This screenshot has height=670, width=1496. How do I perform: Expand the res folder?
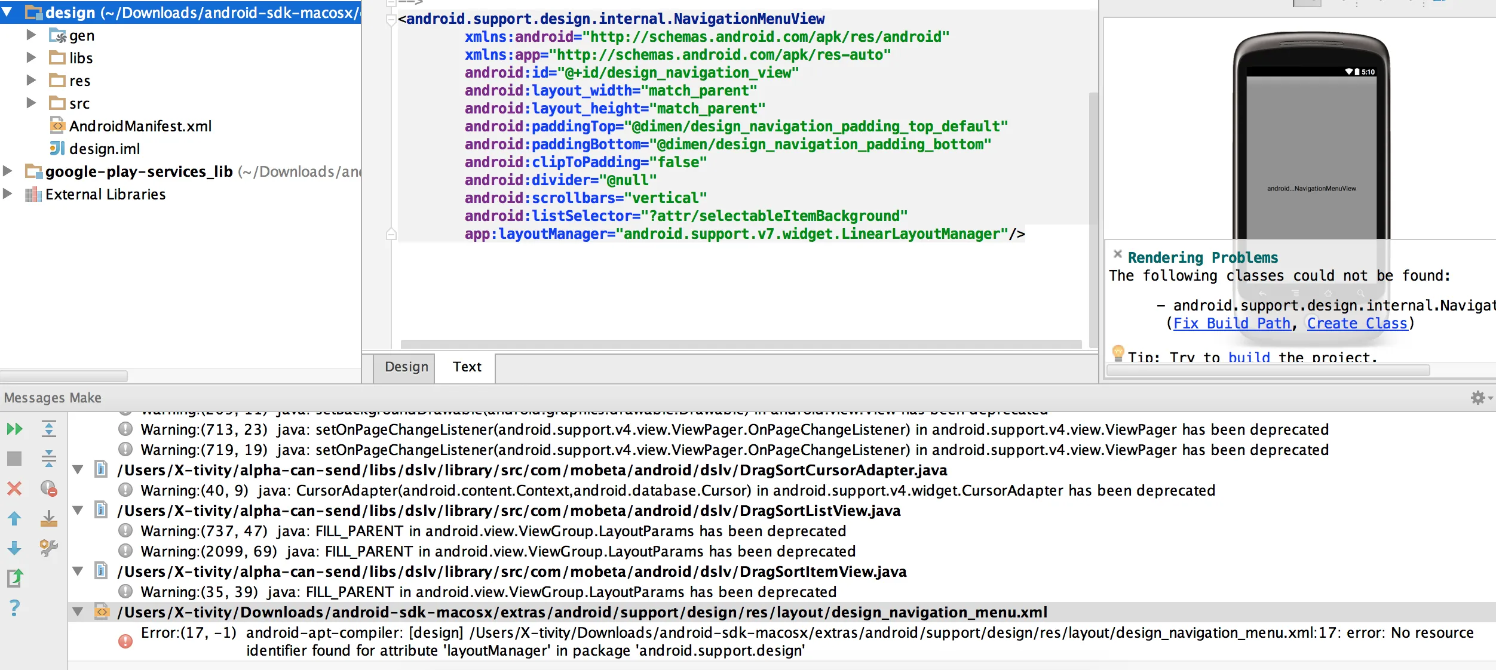point(31,80)
